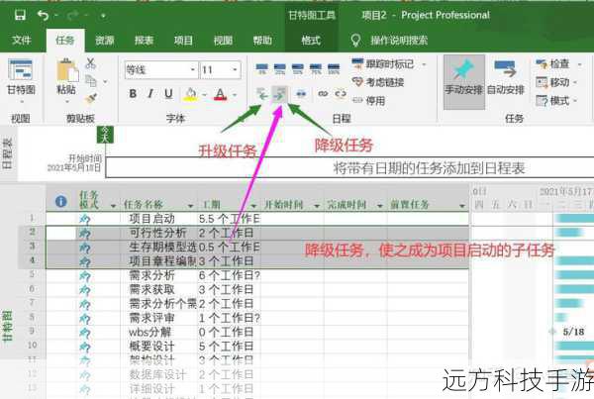Viewport: 594px width, 399px height.
Task: Toggle Underline formatting
Action: pyautogui.click(x=168, y=94)
